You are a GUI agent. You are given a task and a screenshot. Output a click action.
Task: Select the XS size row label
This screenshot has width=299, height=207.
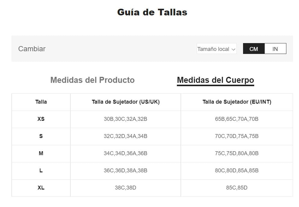click(x=41, y=119)
